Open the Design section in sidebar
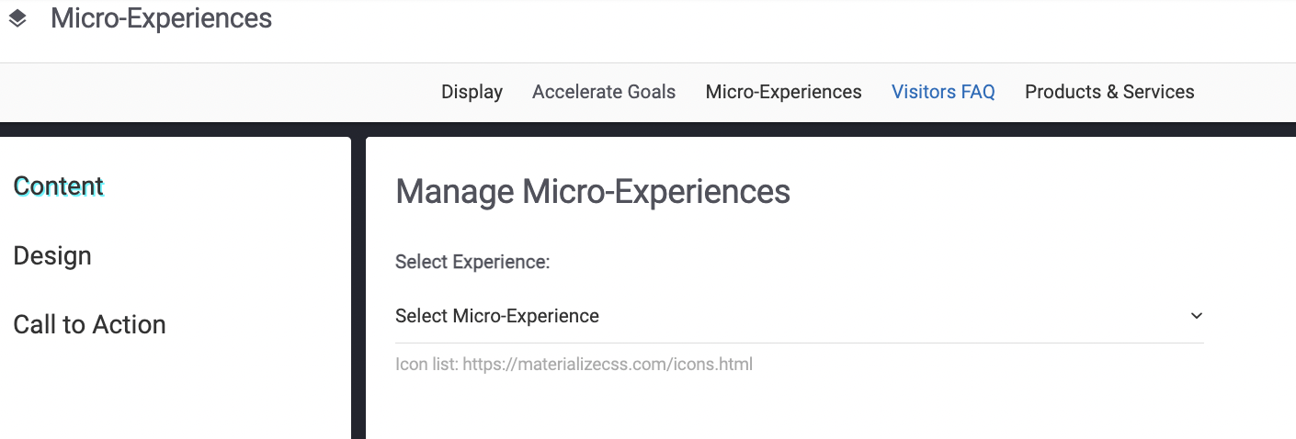 pyautogui.click(x=52, y=255)
